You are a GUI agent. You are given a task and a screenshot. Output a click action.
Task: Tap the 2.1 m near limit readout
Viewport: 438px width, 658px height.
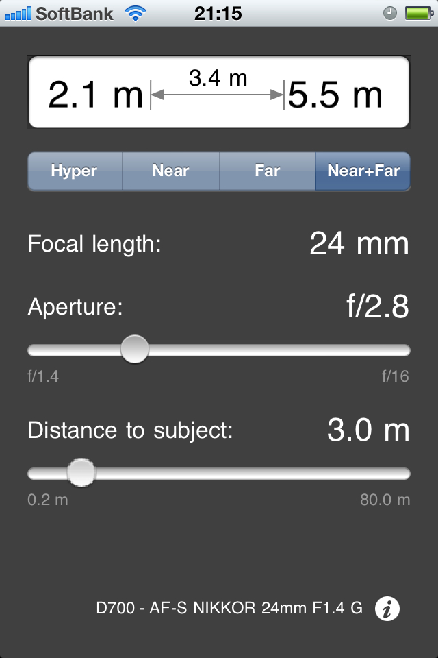(x=95, y=95)
